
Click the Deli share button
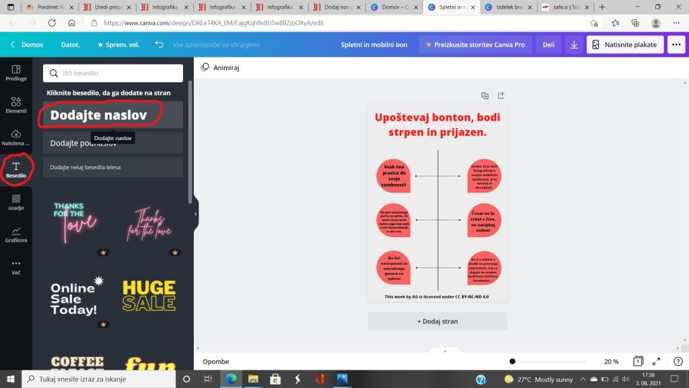tap(548, 44)
